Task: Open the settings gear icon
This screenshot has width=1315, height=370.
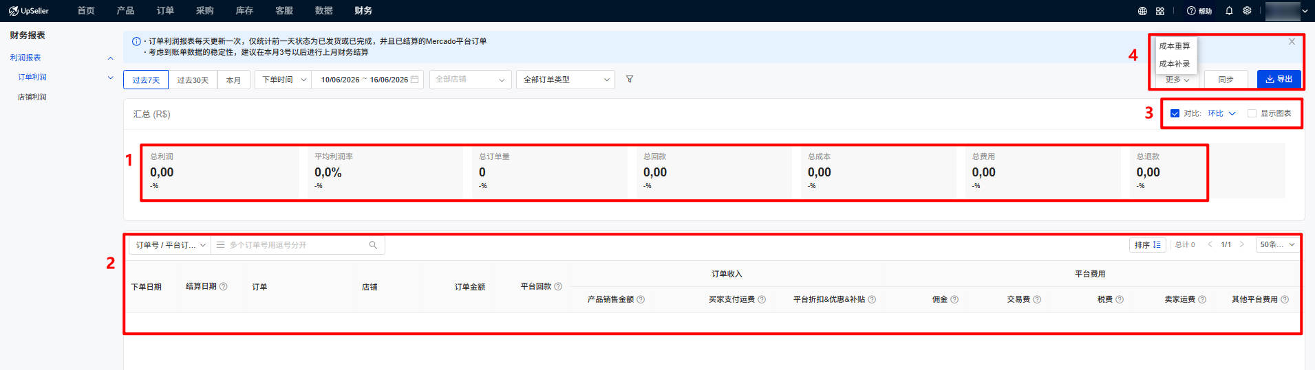Action: click(x=1247, y=11)
